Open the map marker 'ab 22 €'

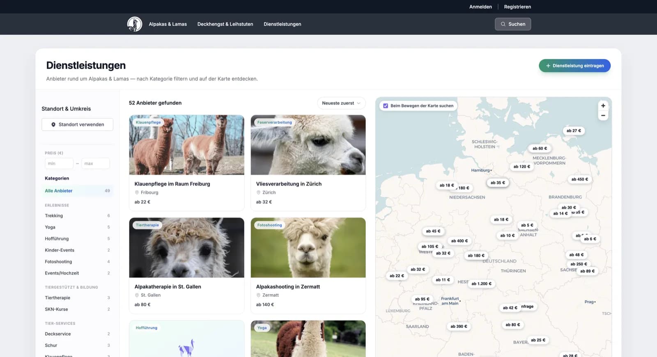(x=397, y=276)
